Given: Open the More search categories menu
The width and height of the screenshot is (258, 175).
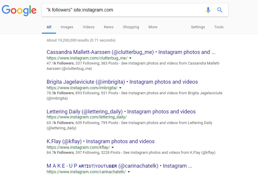Looking at the screenshot, I should (x=153, y=27).
